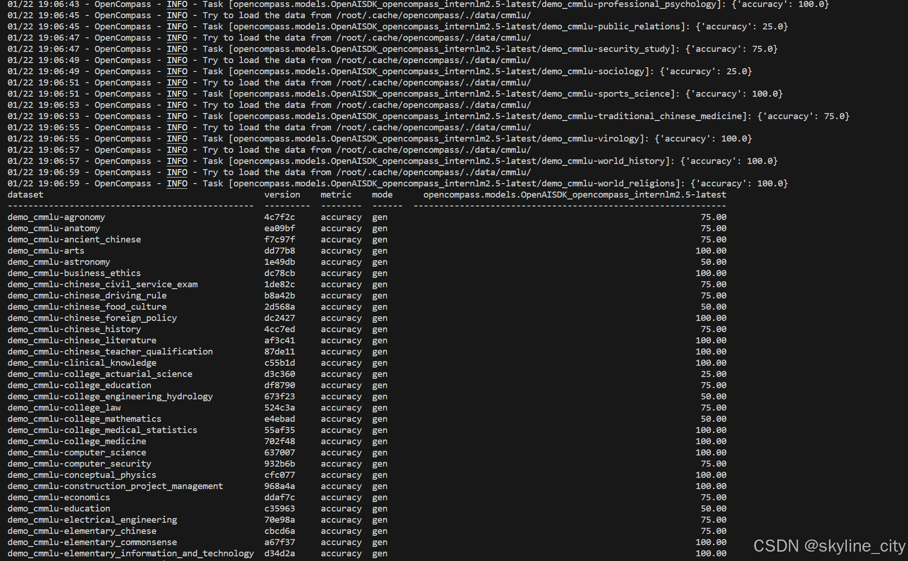Screen dimensions: 908x561
Task: Click the INFO link on the sports_science task line
Action: click(x=177, y=94)
